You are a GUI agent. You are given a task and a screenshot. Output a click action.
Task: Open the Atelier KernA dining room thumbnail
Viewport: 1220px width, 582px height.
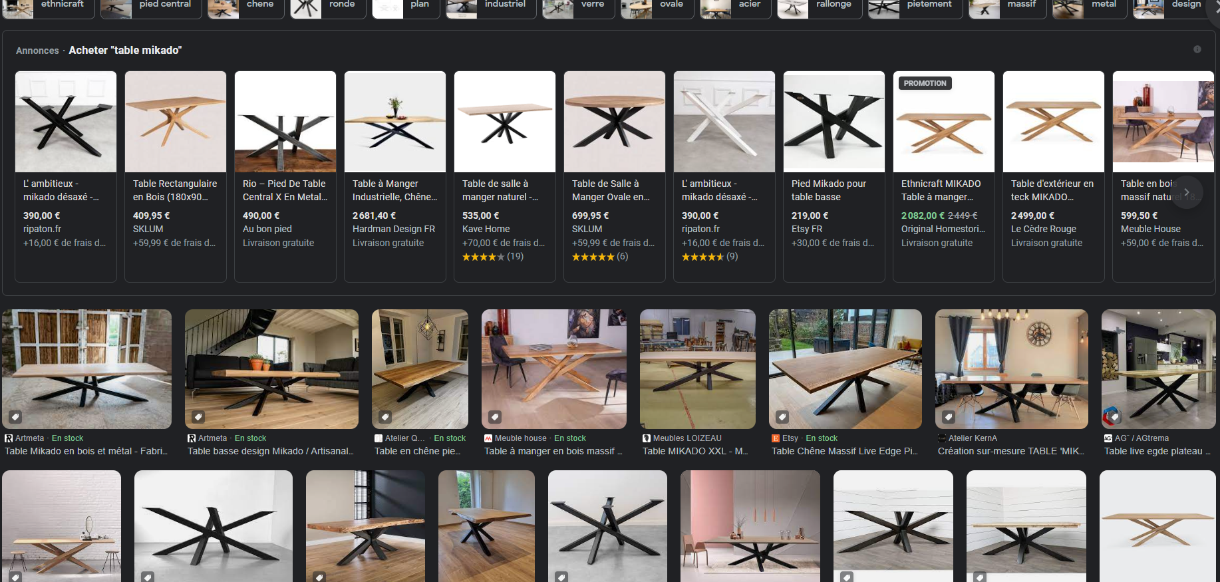(1011, 368)
